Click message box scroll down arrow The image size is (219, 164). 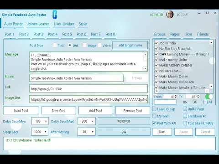pos(145,68)
